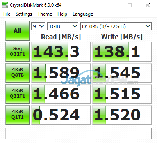Click the empty comment field at bottom
The height and width of the screenshot is (143, 157).
78,134
